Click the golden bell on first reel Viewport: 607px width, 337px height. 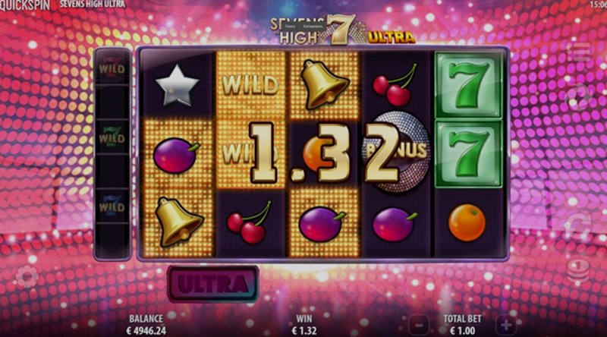tap(178, 222)
